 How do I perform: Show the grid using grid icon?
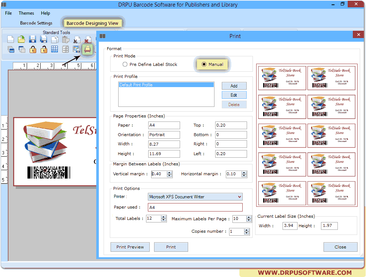click(x=55, y=49)
